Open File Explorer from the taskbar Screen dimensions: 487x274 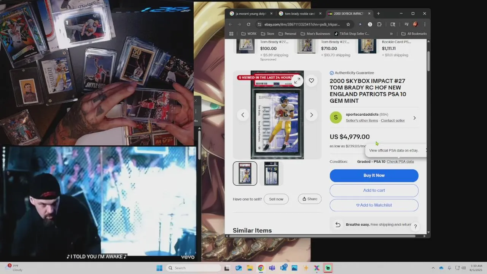(x=249, y=268)
